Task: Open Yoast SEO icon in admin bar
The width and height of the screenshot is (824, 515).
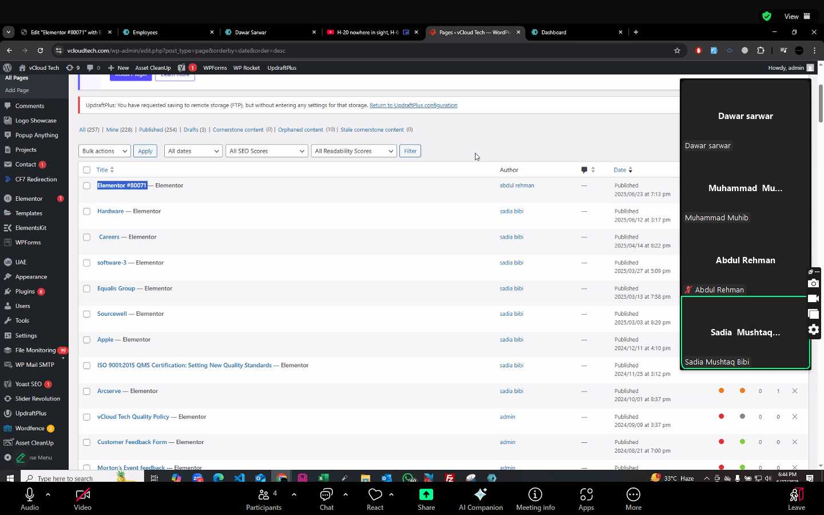Action: point(187,68)
